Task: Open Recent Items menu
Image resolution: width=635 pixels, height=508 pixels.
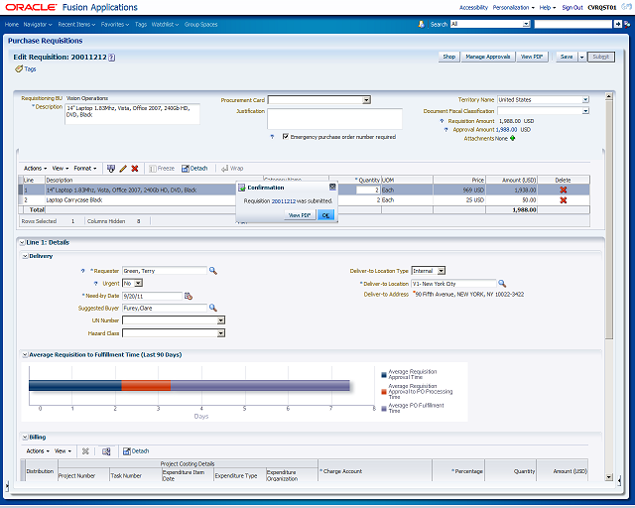Action: 76,25
